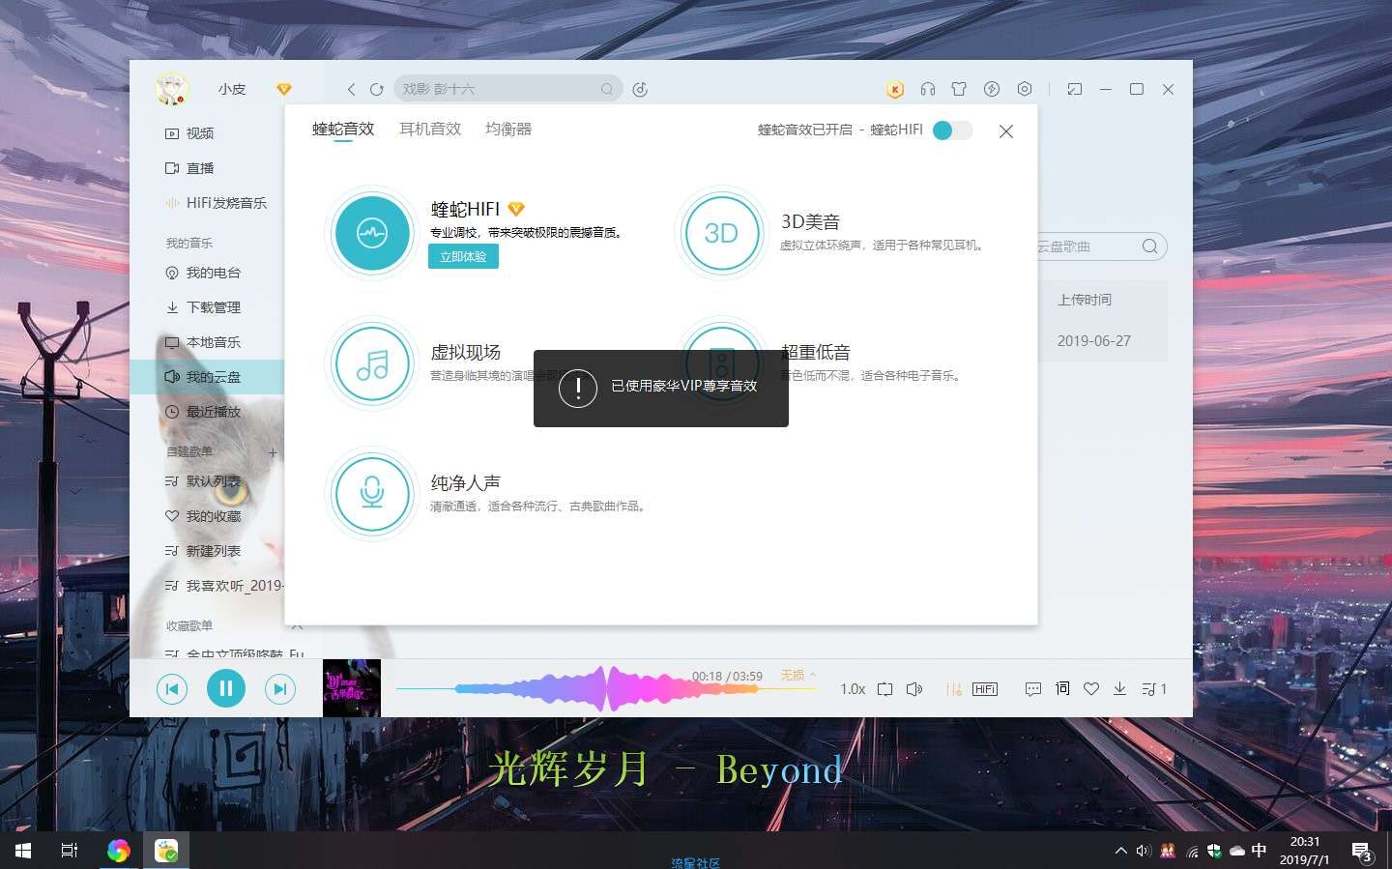The height and width of the screenshot is (869, 1392).
Task: Skip to the next track
Action: point(280,688)
